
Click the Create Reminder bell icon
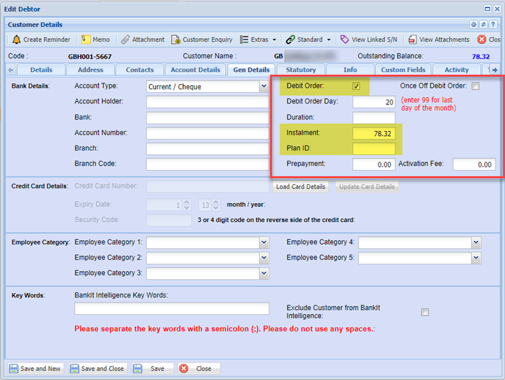[16, 40]
